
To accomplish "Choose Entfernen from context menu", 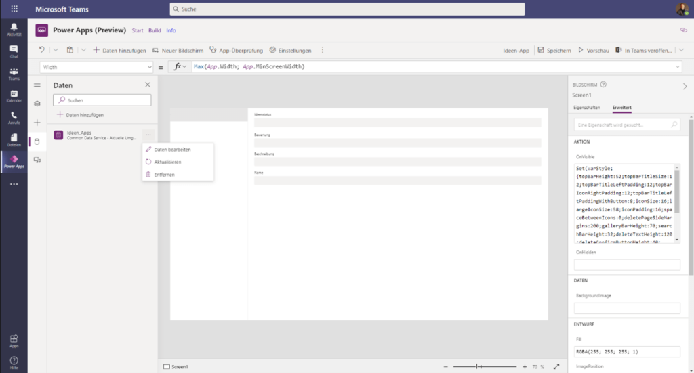I will tap(178, 175).
